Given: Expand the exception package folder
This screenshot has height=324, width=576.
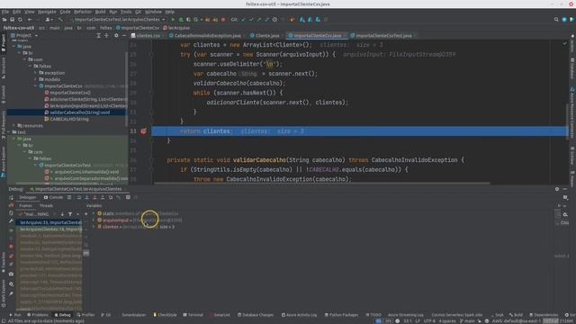Looking at the screenshot, I should [x=36, y=73].
